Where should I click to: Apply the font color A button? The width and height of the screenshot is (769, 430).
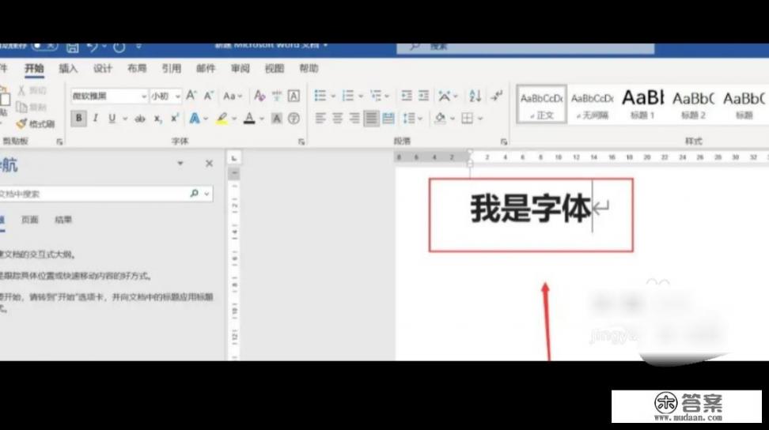coord(249,119)
